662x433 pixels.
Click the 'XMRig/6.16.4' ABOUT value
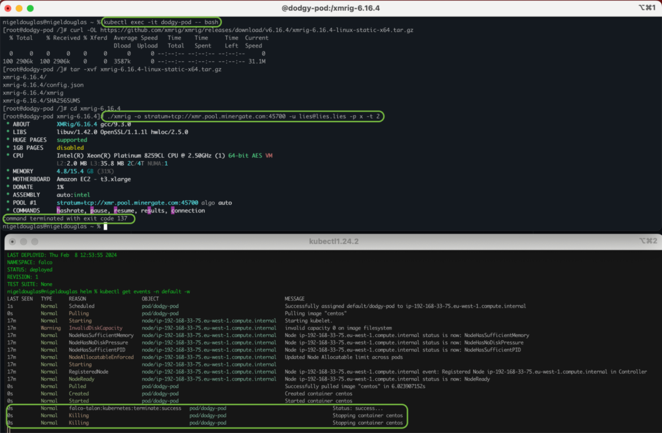tap(77, 124)
